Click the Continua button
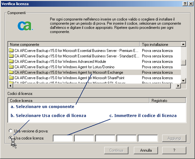 (x=116, y=150)
